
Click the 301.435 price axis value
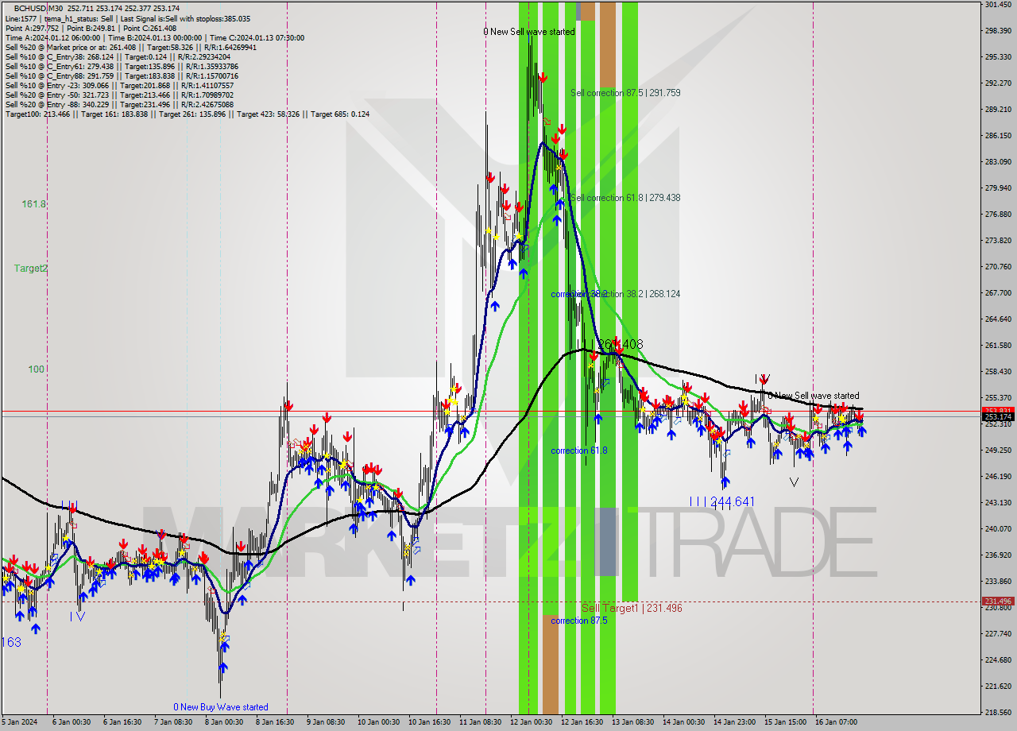(x=998, y=5)
